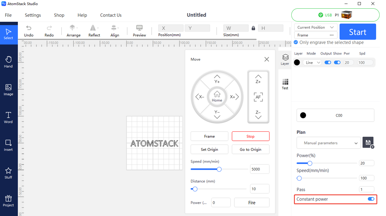386x216 pixels.
Task: Open the Stuff materials library
Action: click(x=8, y=173)
